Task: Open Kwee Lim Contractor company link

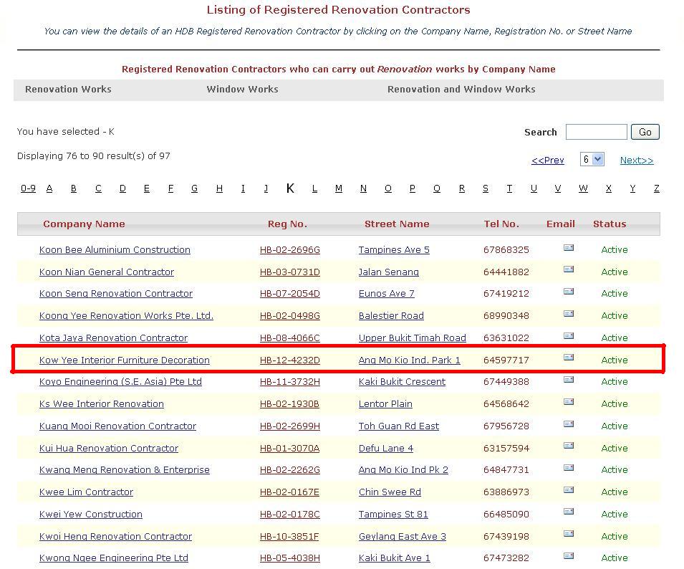Action: pyautogui.click(x=86, y=492)
